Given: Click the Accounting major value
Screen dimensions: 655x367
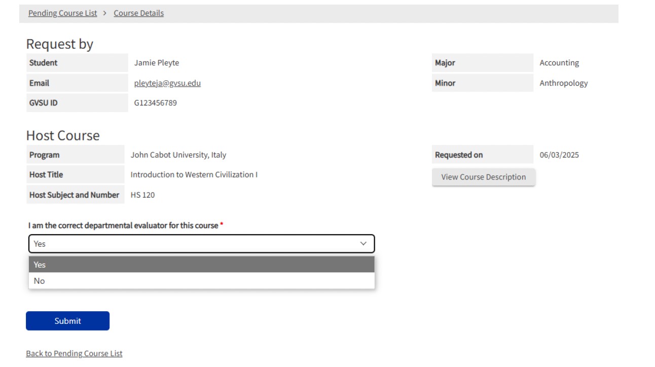Looking at the screenshot, I should click(x=559, y=63).
